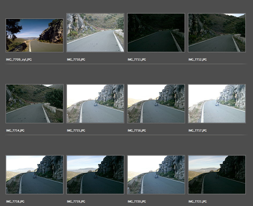Pick the IMG_7714.JPG thumbnail
This screenshot has width=253, height=206.
pyautogui.click(x=35, y=104)
